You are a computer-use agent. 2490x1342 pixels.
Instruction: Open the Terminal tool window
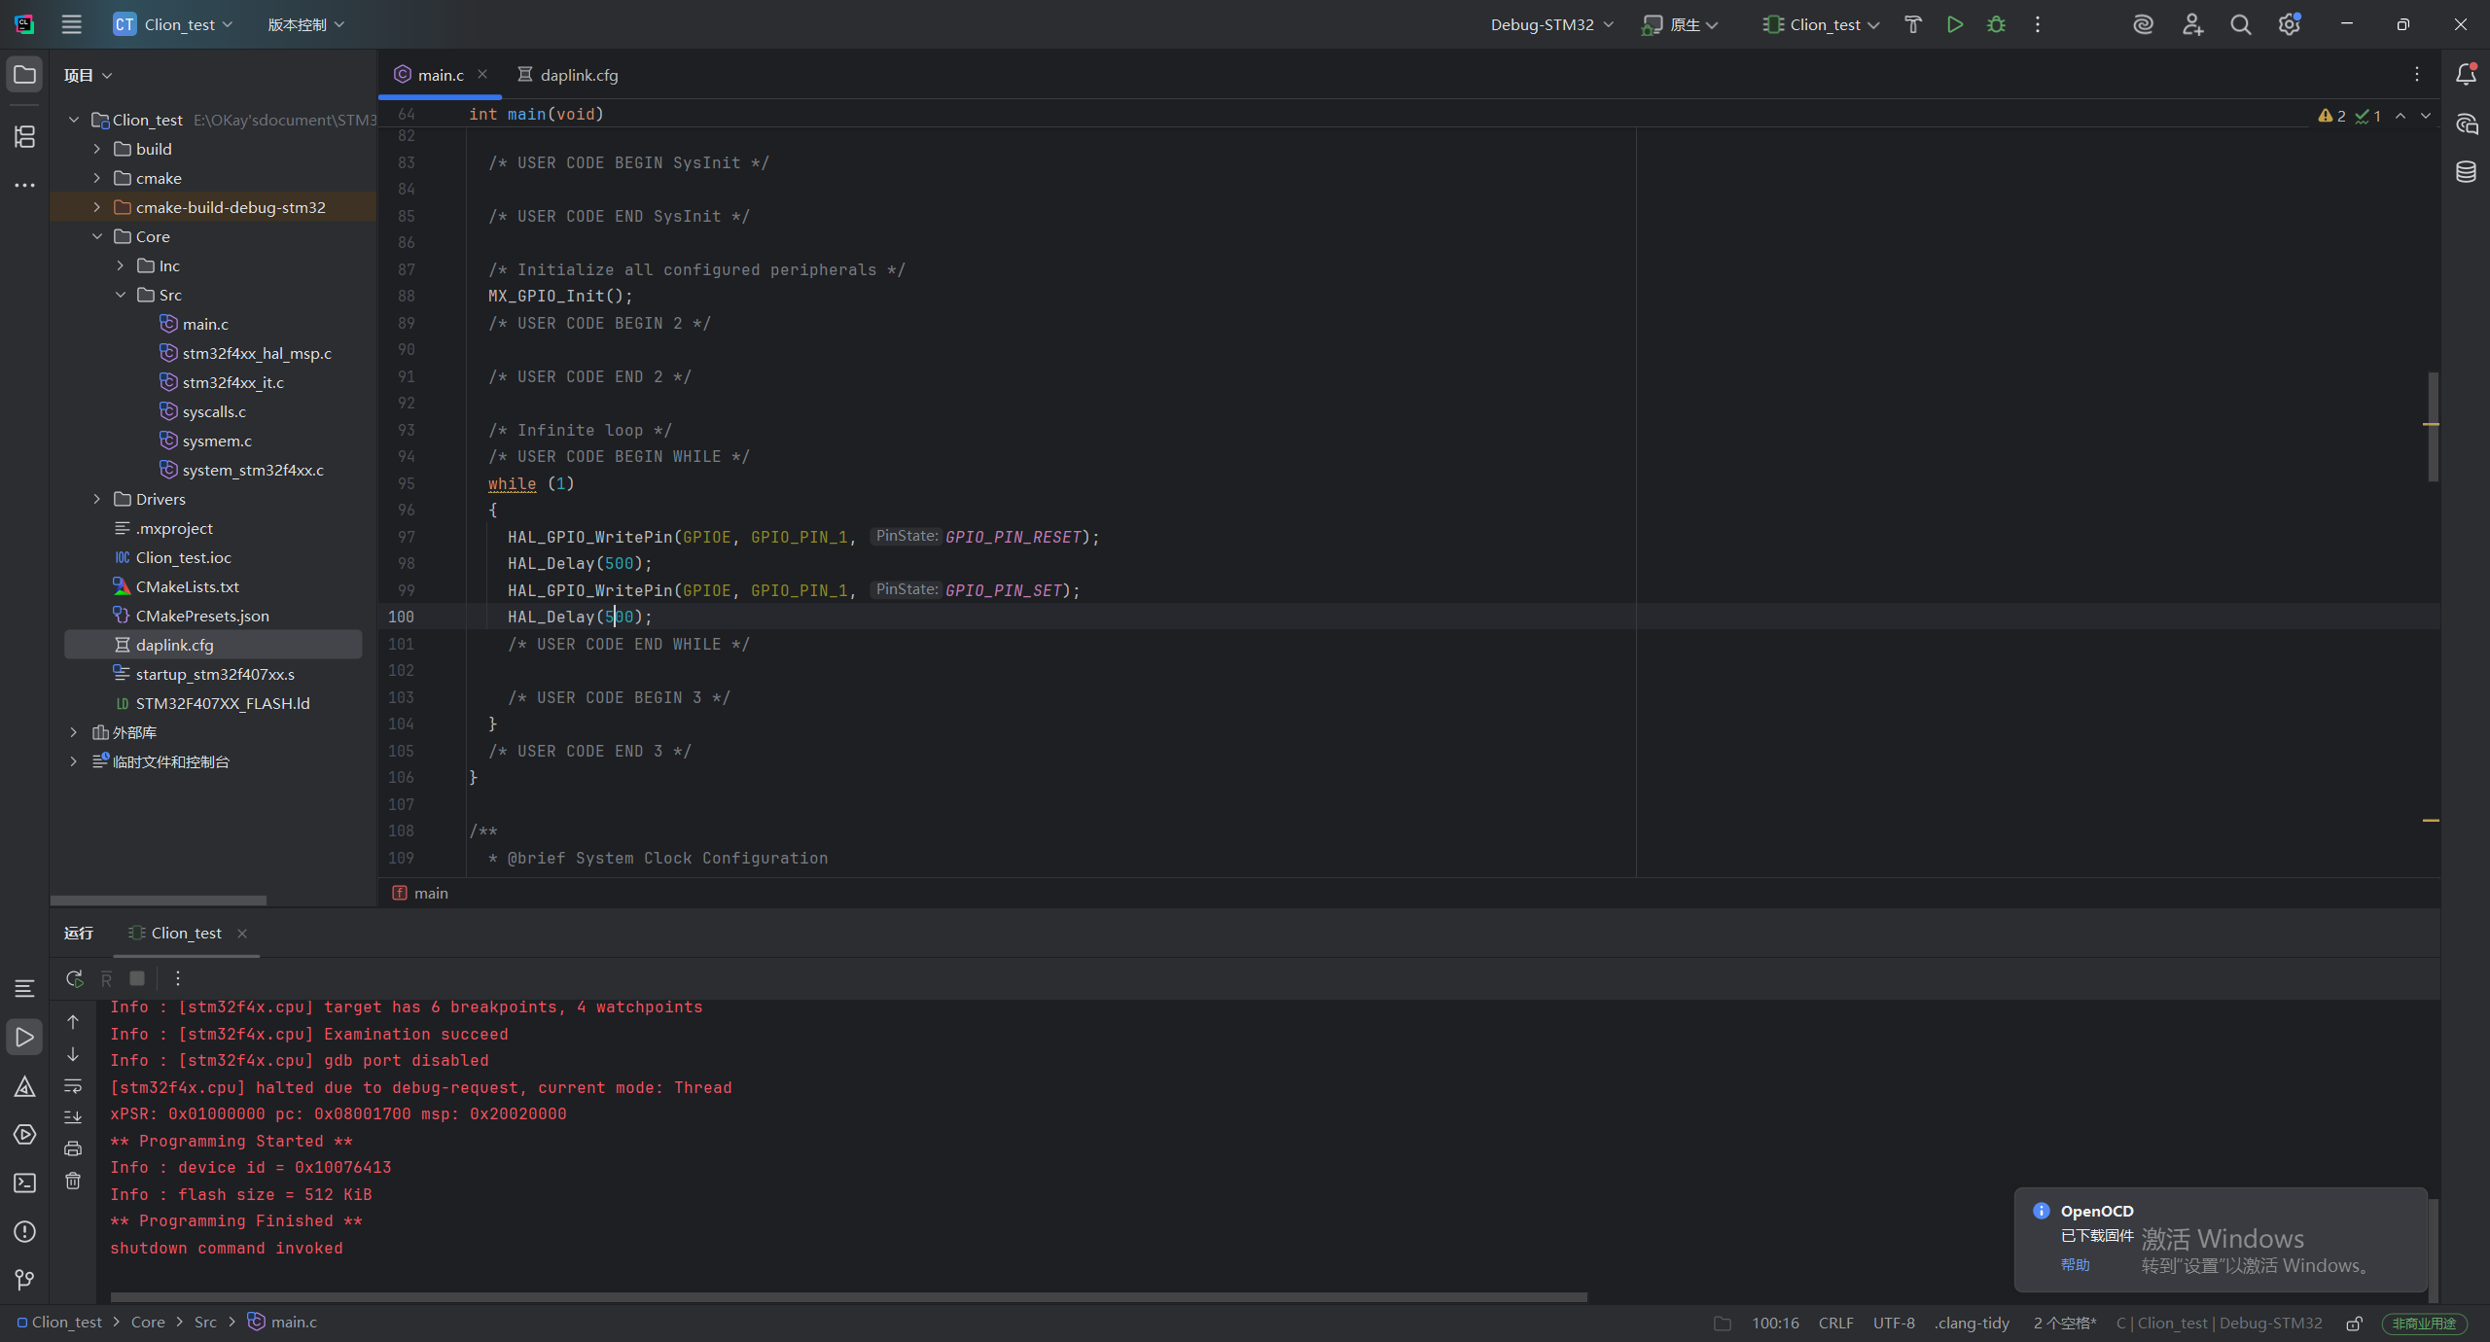(24, 1183)
